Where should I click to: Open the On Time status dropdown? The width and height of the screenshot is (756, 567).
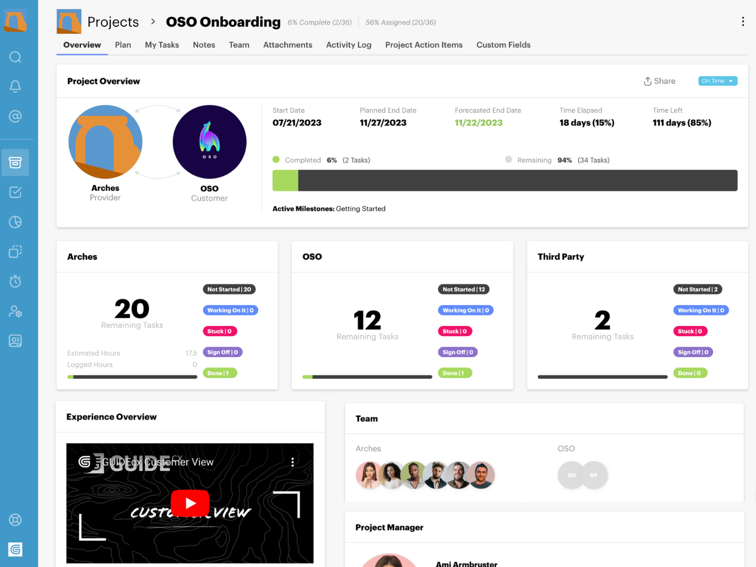[717, 81]
